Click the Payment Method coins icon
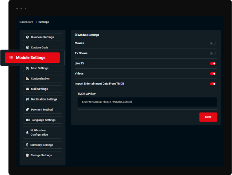The width and height of the screenshot is (232, 175). pos(27,109)
